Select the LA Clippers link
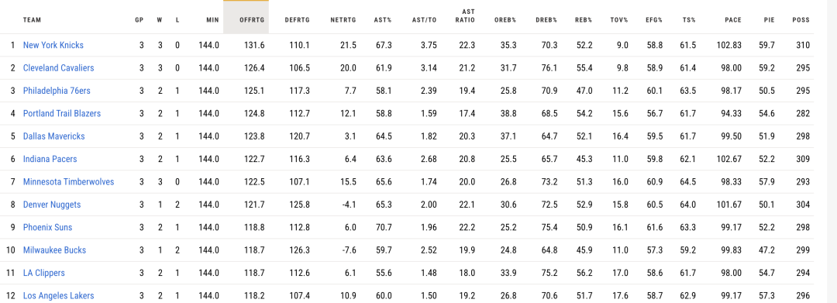The image size is (837, 303). point(43,273)
